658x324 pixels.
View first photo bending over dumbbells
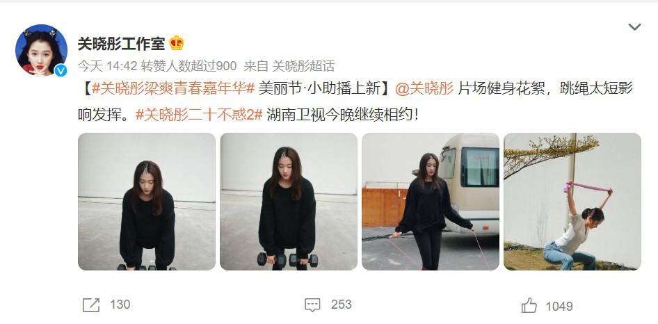(147, 202)
